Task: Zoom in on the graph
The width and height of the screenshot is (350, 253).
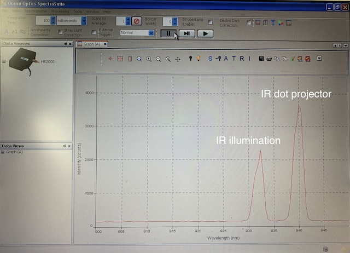Action: [149, 59]
